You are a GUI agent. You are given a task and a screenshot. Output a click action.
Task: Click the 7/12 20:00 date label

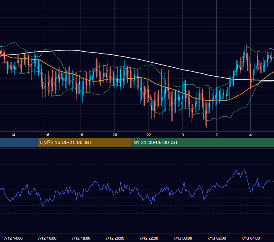point(115,238)
